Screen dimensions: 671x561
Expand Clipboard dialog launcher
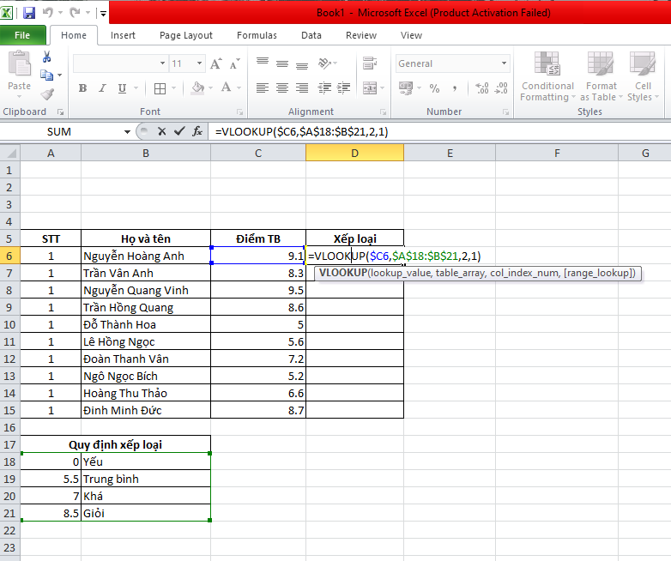point(61,112)
